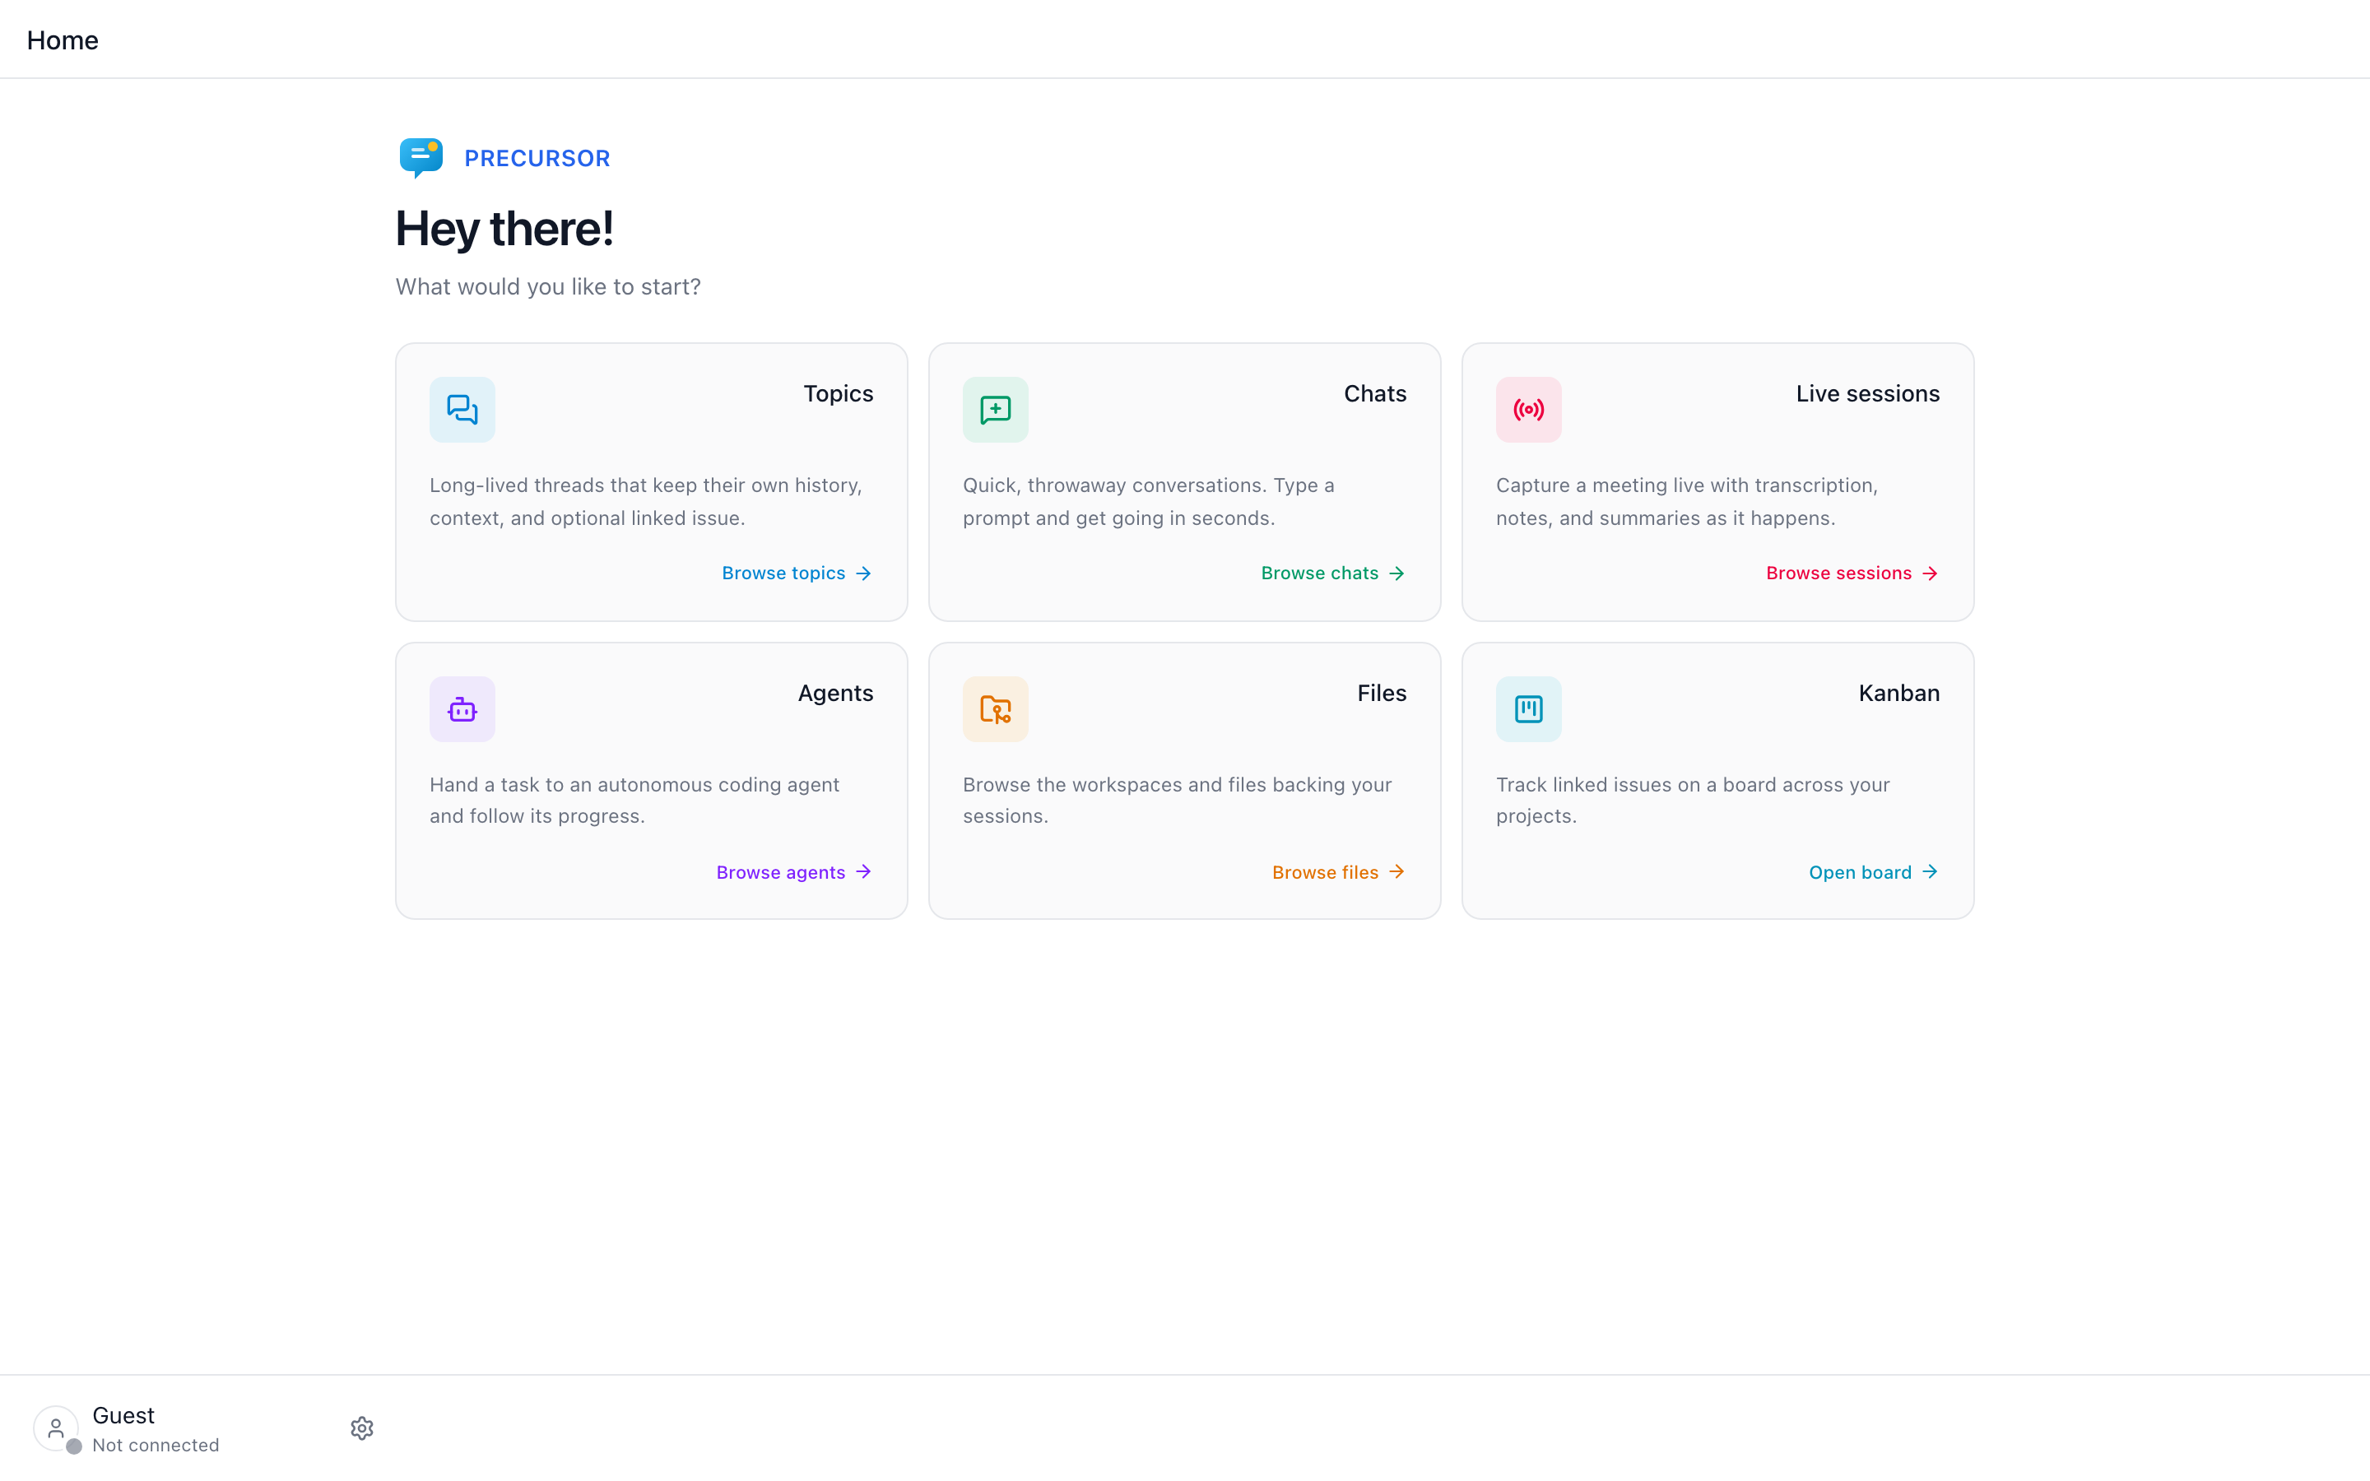Click the Kanban board icon
The height and width of the screenshot is (1481, 2370).
point(1528,709)
